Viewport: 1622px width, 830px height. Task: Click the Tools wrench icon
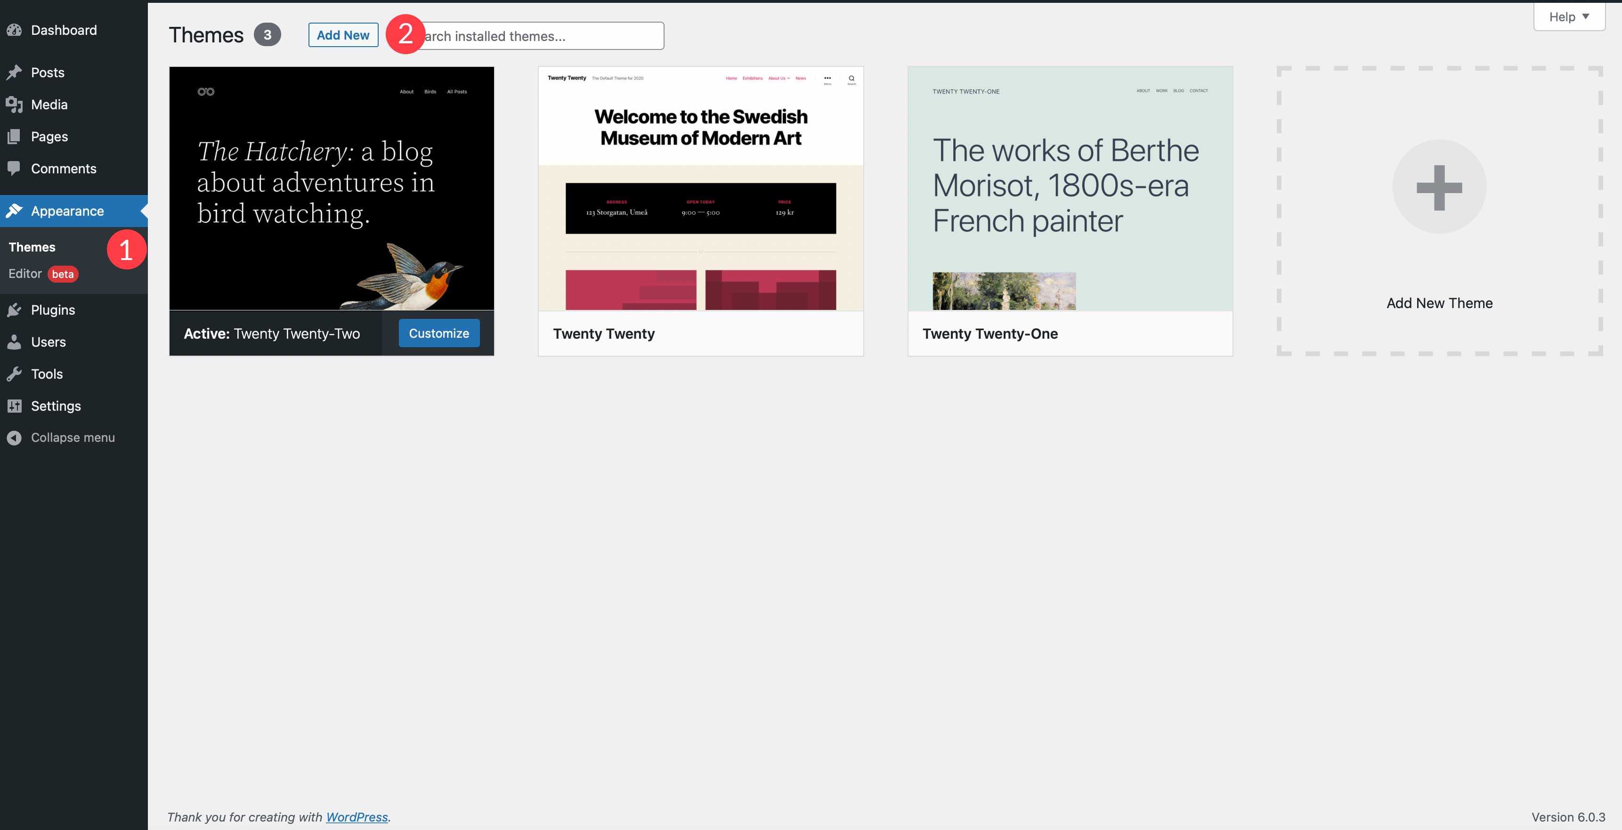[x=15, y=374]
